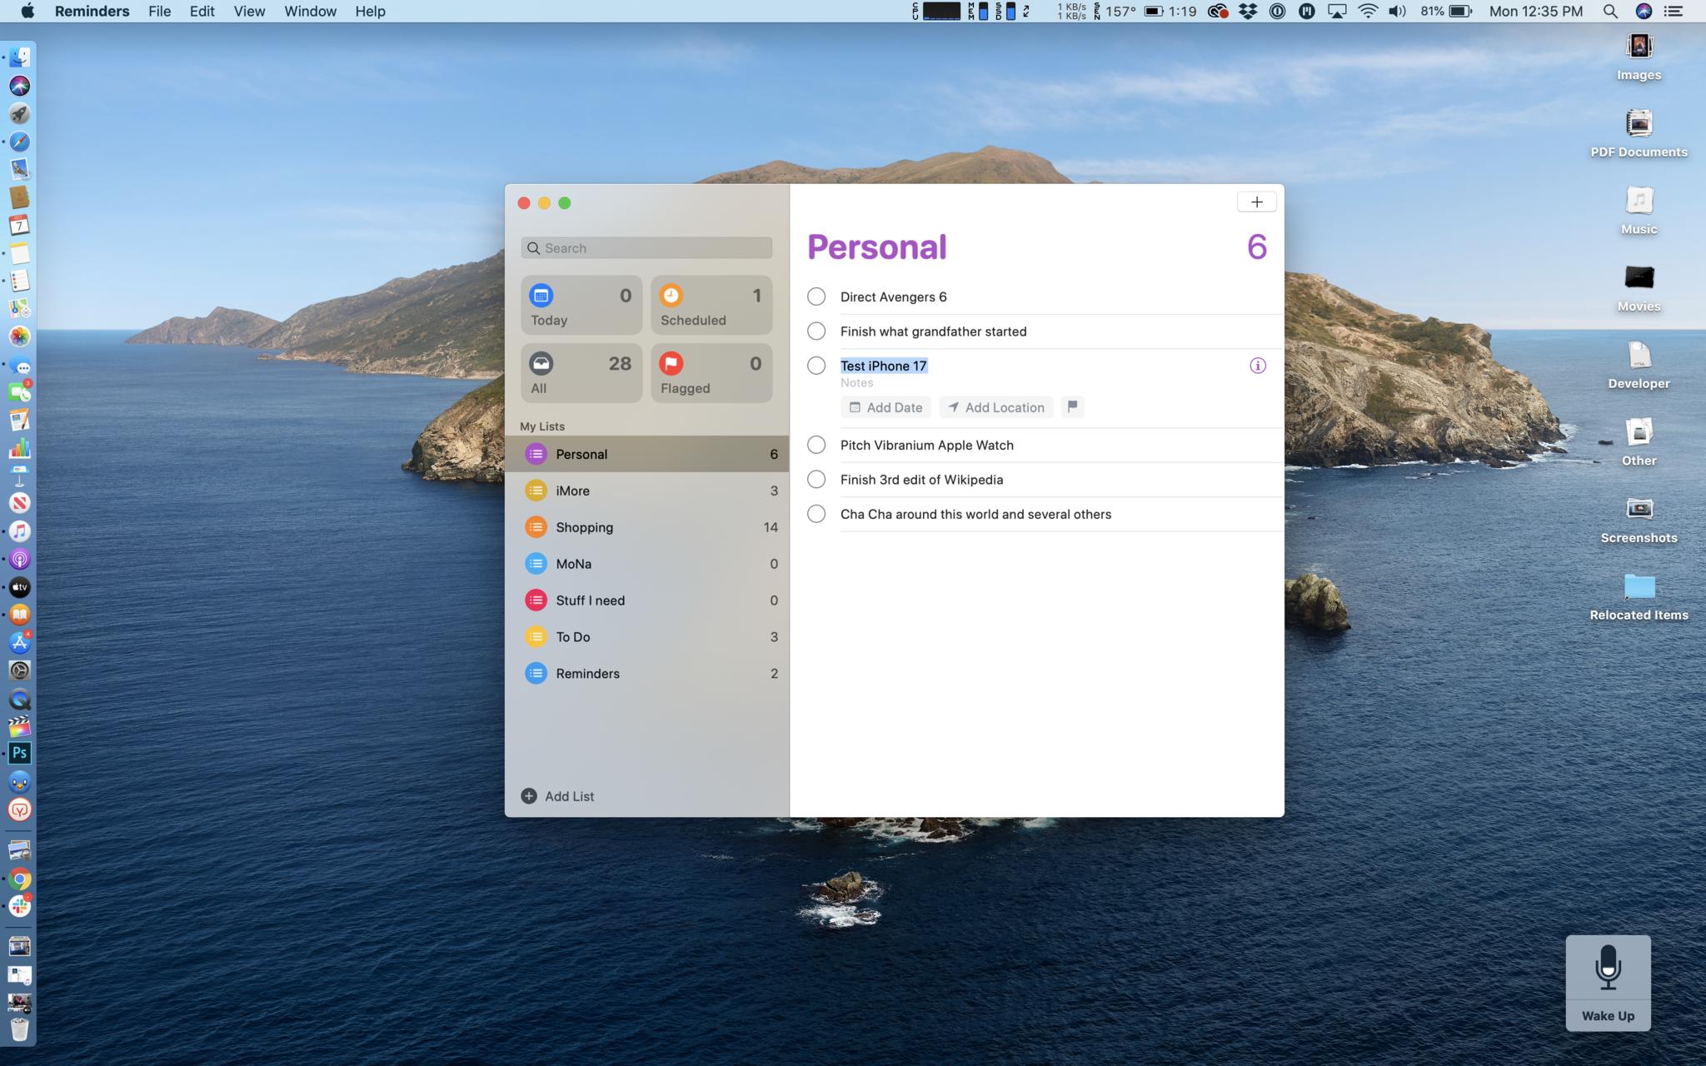Open the Help menu
Image resolution: width=1706 pixels, height=1066 pixels.
[x=370, y=11]
